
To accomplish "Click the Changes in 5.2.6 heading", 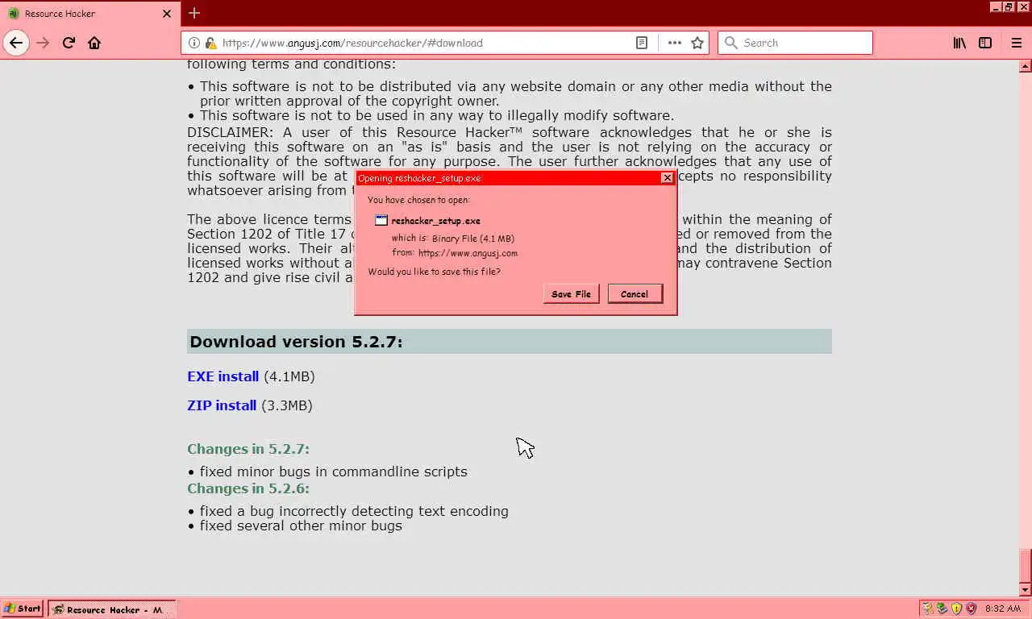I will (x=248, y=488).
